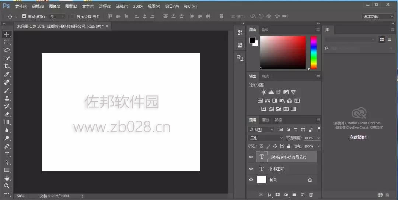Select the History Brush tool

[7, 106]
